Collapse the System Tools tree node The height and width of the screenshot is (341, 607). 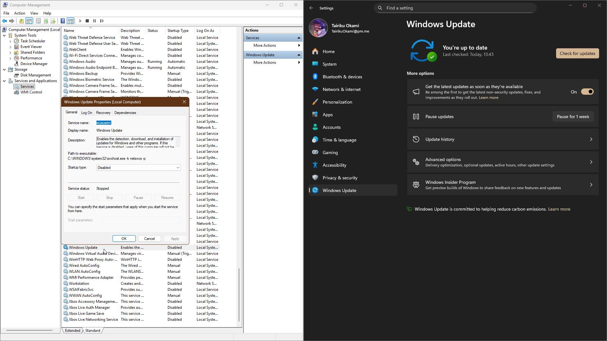tap(4, 35)
